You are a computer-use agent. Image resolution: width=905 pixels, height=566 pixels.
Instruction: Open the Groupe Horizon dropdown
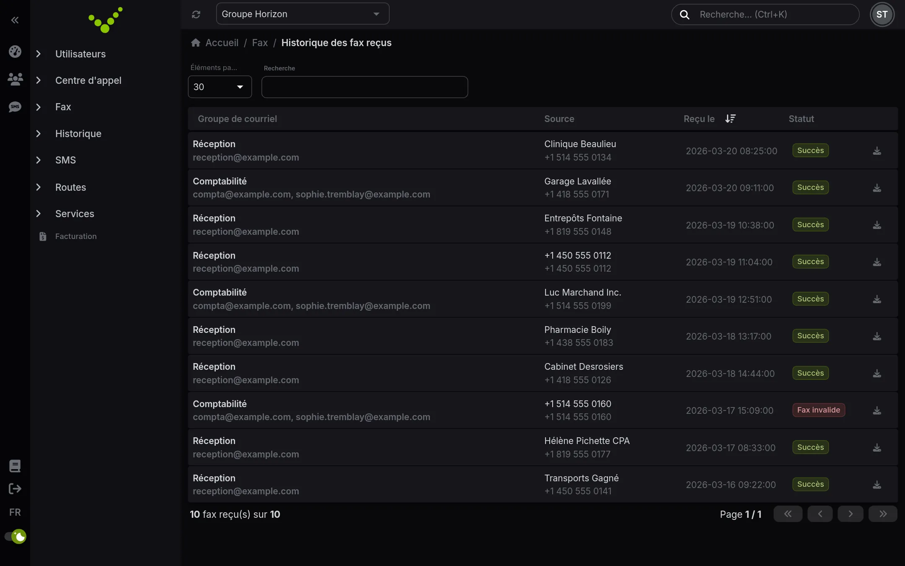pos(303,14)
